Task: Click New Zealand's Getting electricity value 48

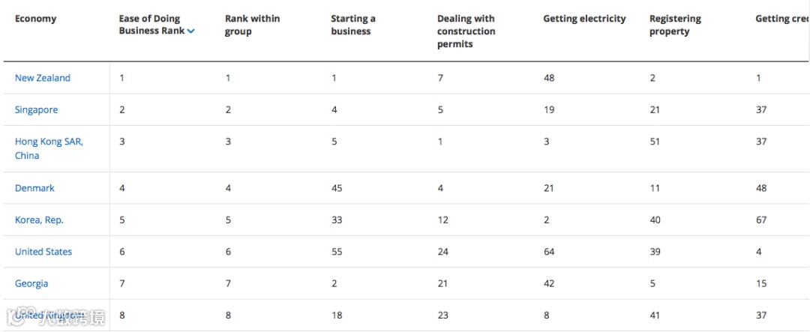Action: click(549, 78)
